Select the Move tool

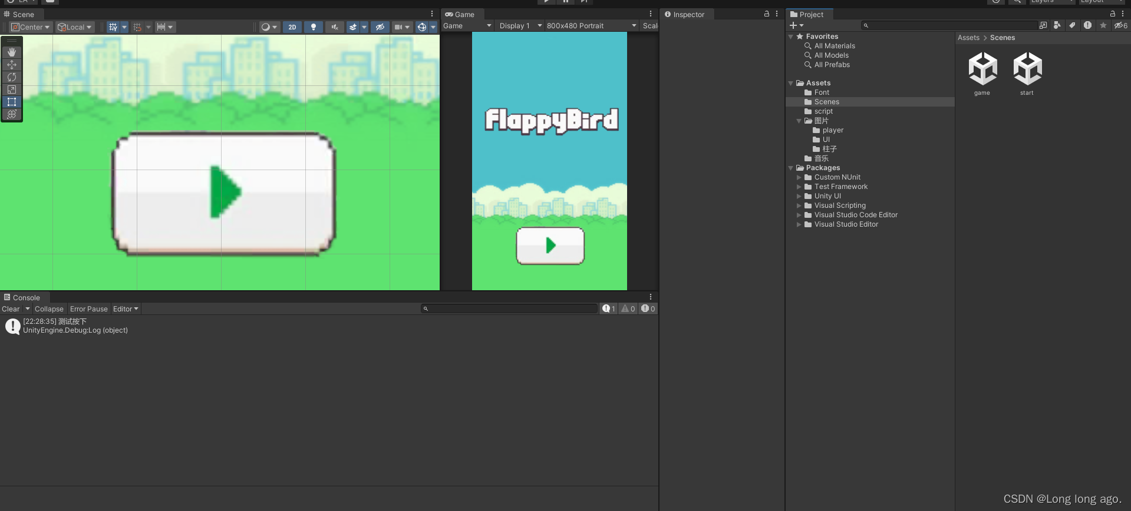[12, 65]
